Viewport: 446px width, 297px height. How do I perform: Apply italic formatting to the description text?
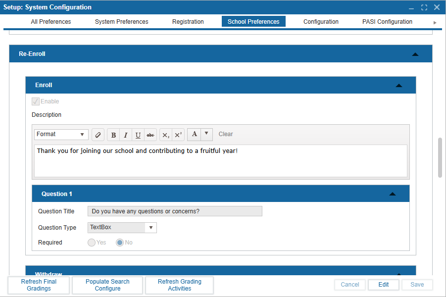(x=126, y=134)
